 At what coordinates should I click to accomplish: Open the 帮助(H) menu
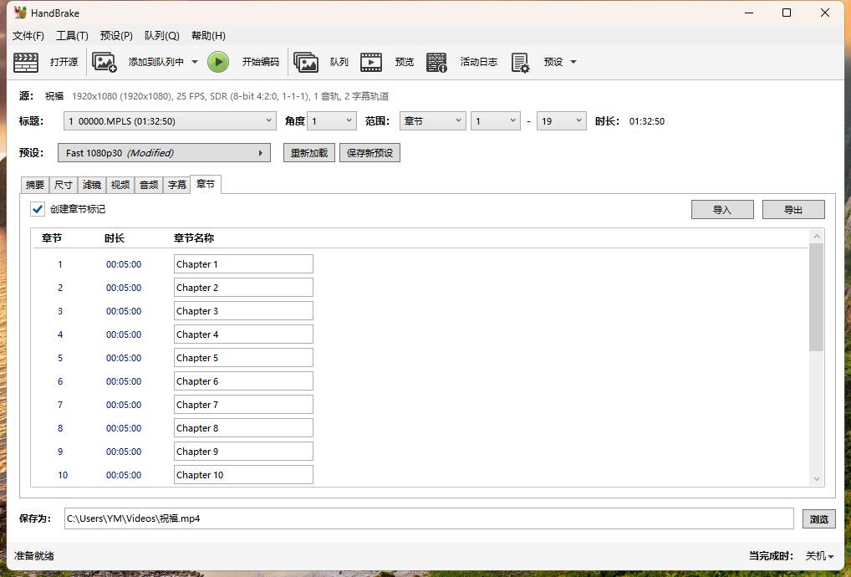(208, 36)
